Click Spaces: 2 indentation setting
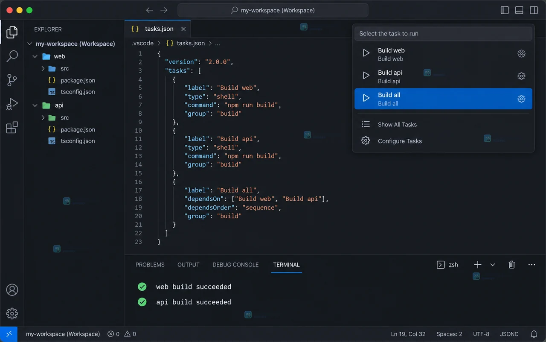 pyautogui.click(x=449, y=334)
